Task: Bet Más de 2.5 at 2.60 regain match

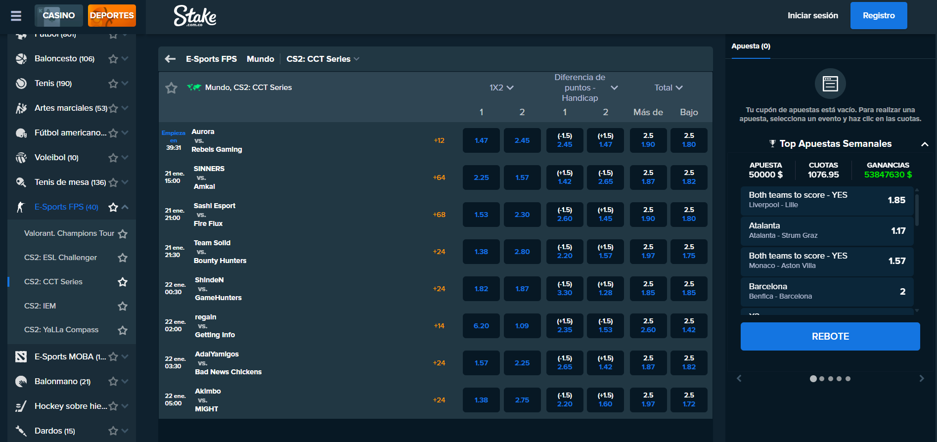Action: click(x=648, y=326)
